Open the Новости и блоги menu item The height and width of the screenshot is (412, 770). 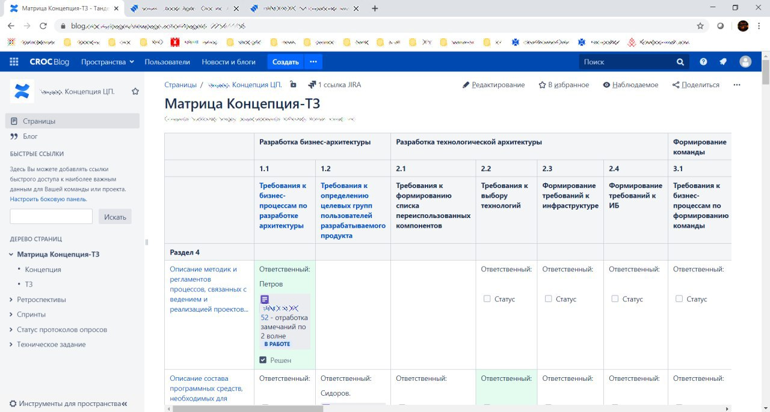pos(229,62)
